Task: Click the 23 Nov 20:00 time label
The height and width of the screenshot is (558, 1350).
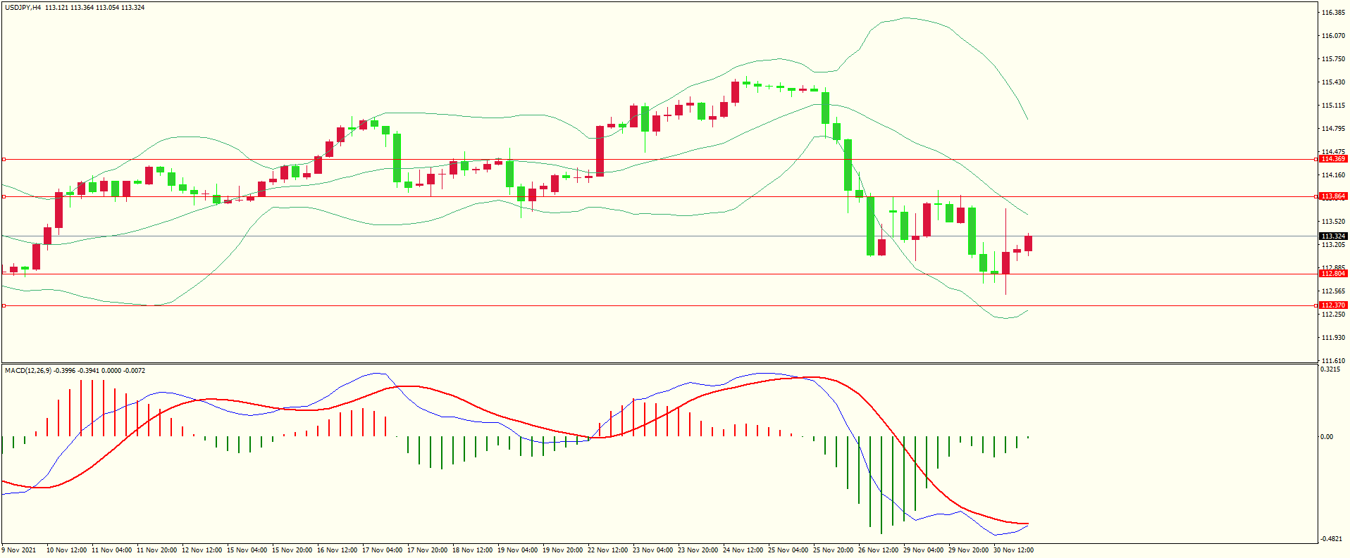Action: point(698,550)
